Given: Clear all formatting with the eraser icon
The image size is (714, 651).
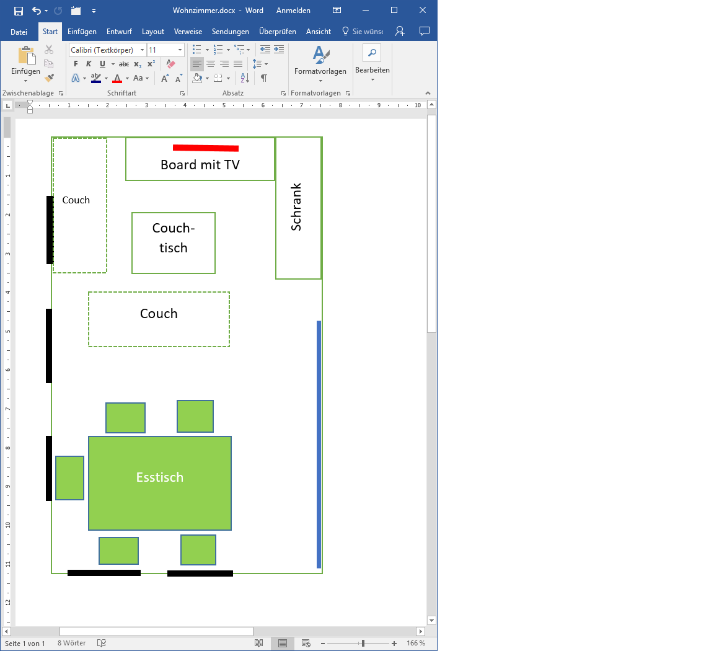Looking at the screenshot, I should pyautogui.click(x=170, y=64).
